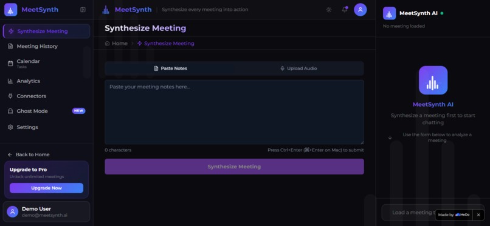Click the back arrow icon beside Back to Home

(10, 155)
